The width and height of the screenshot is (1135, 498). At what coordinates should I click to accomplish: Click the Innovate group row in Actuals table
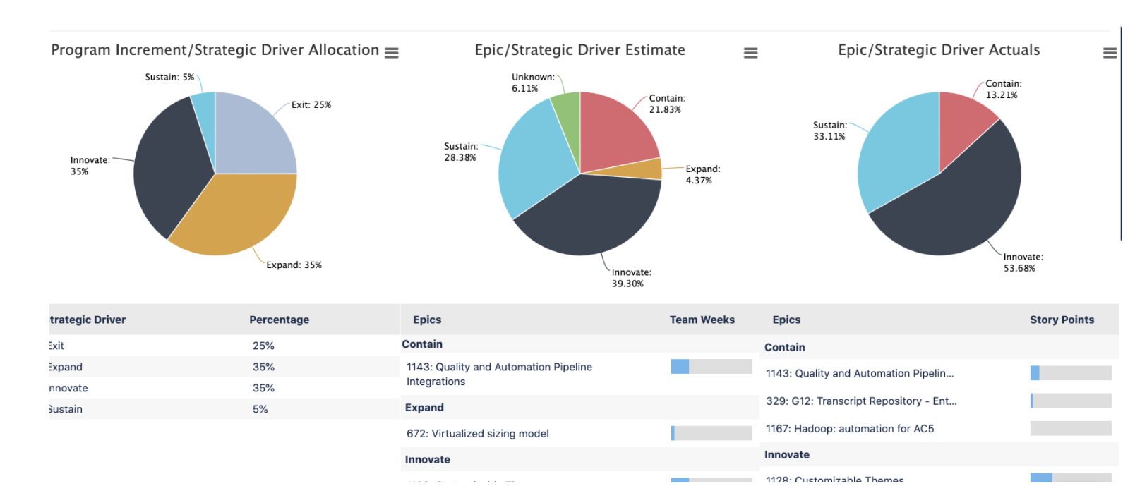(x=941, y=455)
